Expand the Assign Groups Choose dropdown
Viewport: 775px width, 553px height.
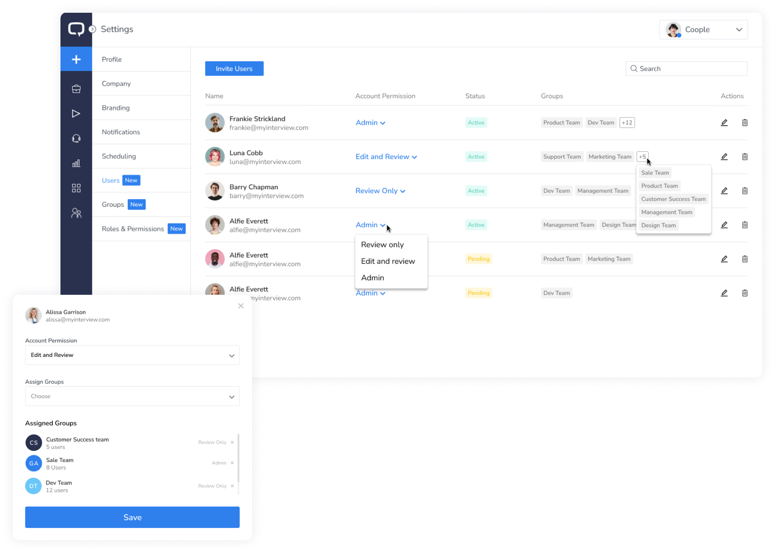pyautogui.click(x=132, y=396)
